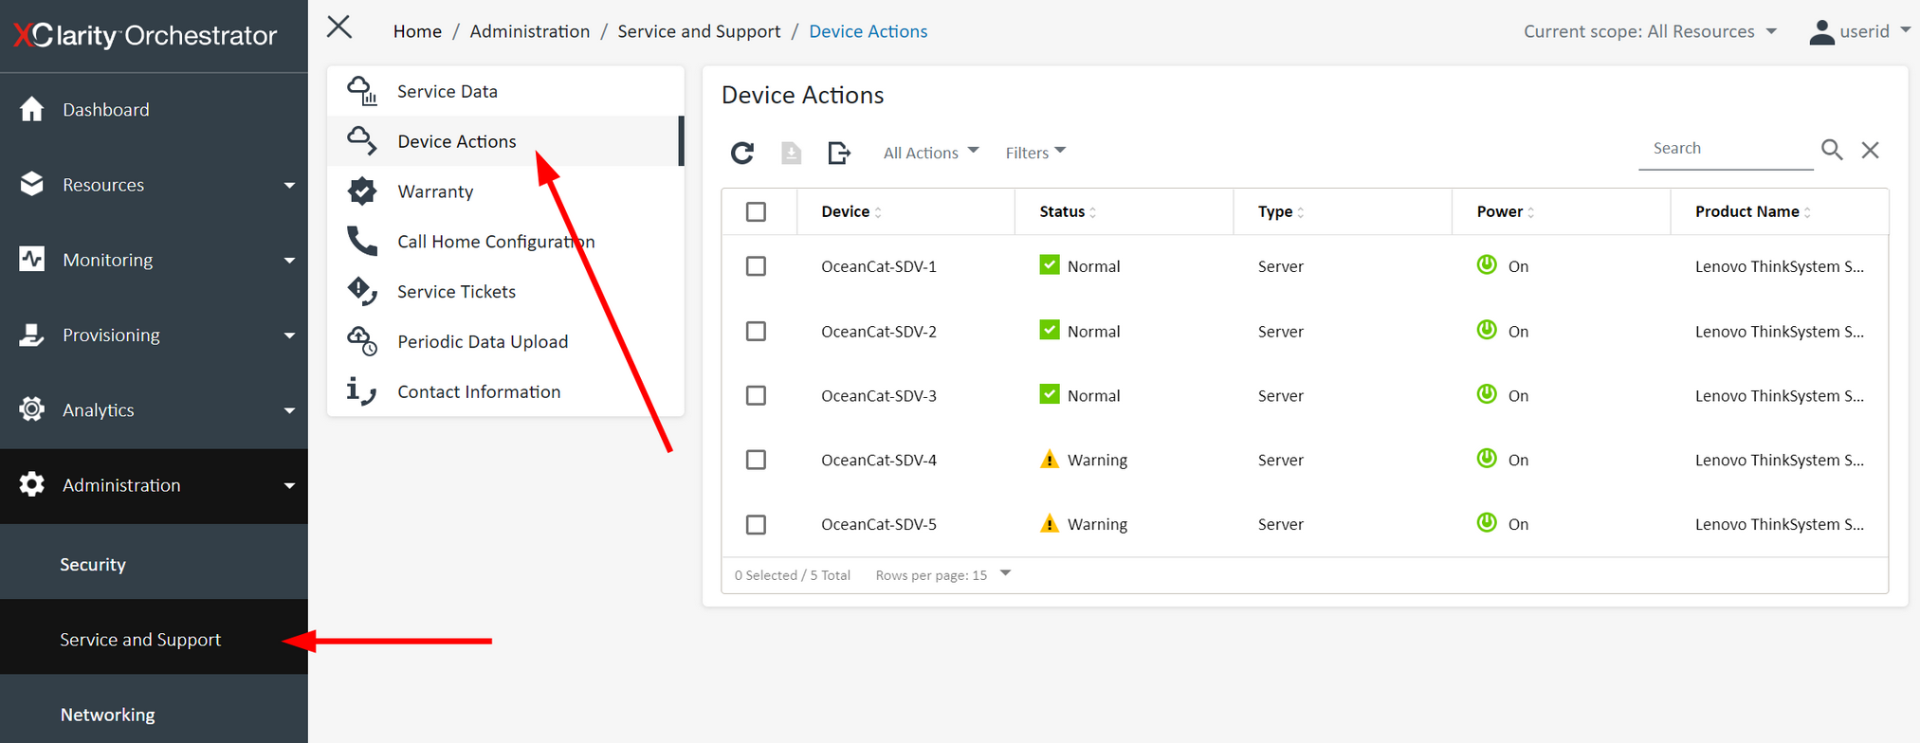Expand the Analytics menu arrow
This screenshot has width=1920, height=743.
point(289,410)
